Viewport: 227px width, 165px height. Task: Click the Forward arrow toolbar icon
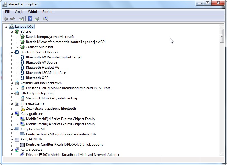(13, 19)
